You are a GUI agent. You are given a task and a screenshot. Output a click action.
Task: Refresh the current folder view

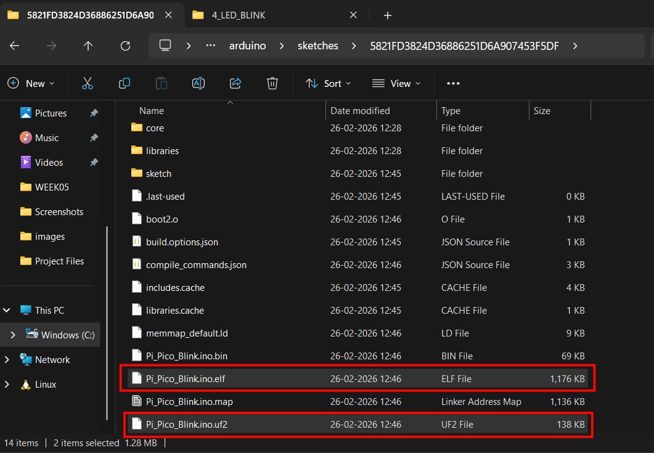125,45
